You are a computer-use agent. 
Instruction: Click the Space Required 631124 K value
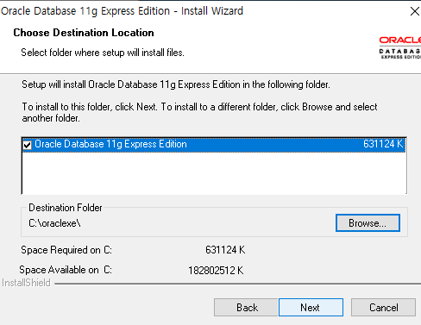[225, 250]
